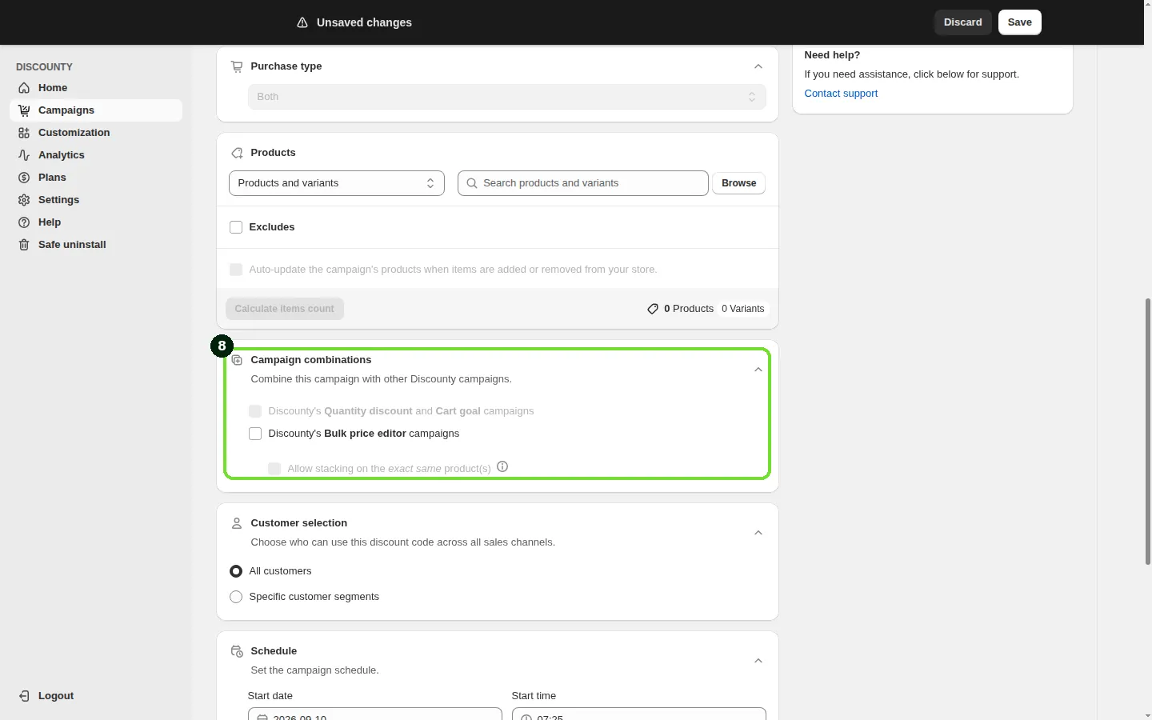Click the Help question-mark icon

[24, 222]
